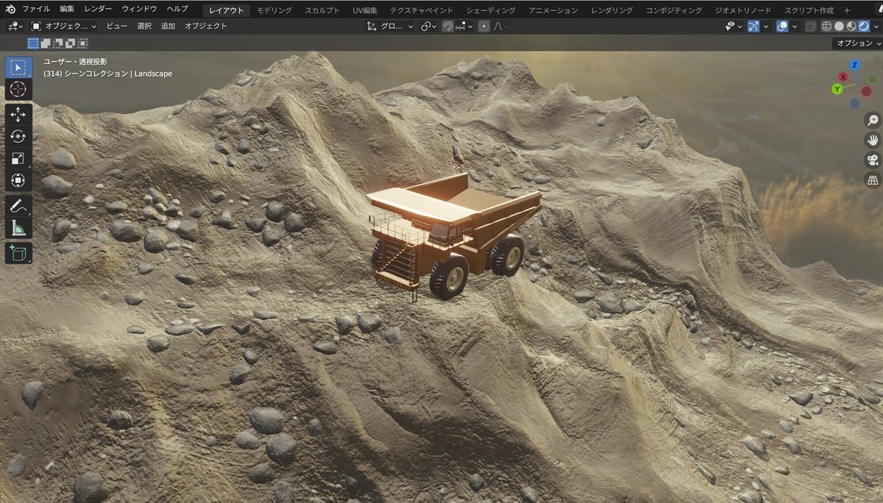The width and height of the screenshot is (883, 503).
Task: Open the 追加 header menu
Action: coord(168,26)
